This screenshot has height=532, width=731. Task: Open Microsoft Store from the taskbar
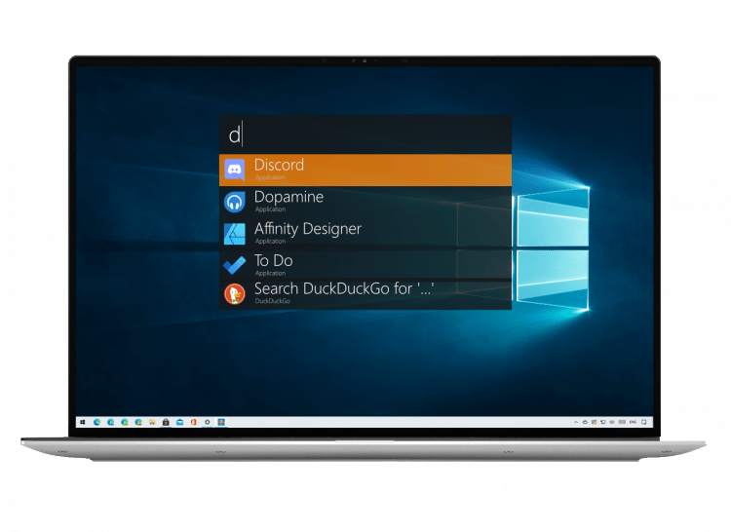pyautogui.click(x=166, y=422)
